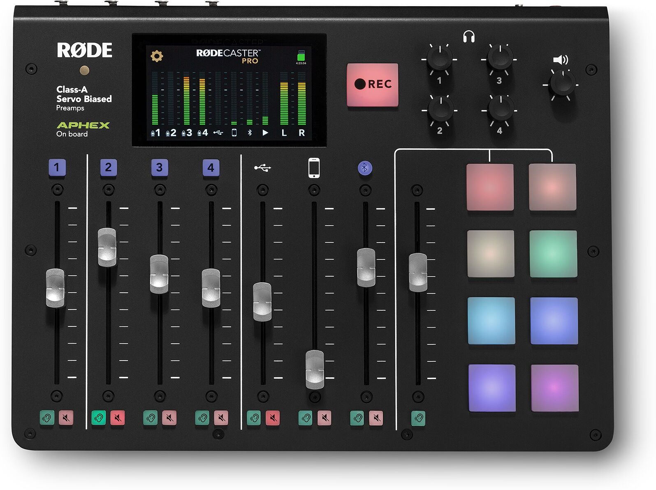Tap the USB channel icon on the touchscreen
Screen dimensions: 656x490
point(218,133)
